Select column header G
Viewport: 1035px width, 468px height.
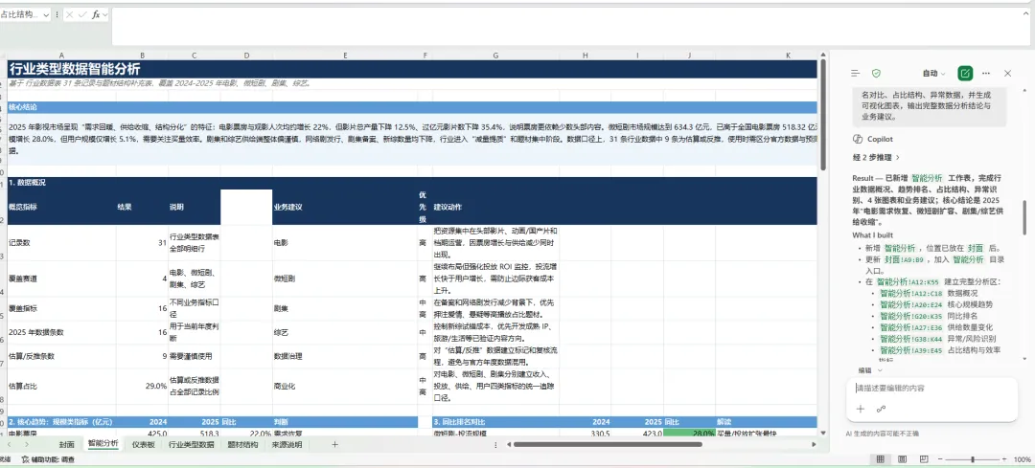click(495, 56)
